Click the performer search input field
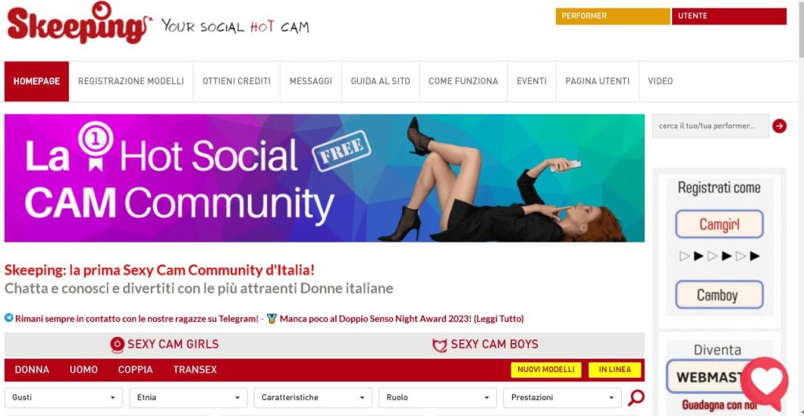This screenshot has width=804, height=416. (711, 126)
